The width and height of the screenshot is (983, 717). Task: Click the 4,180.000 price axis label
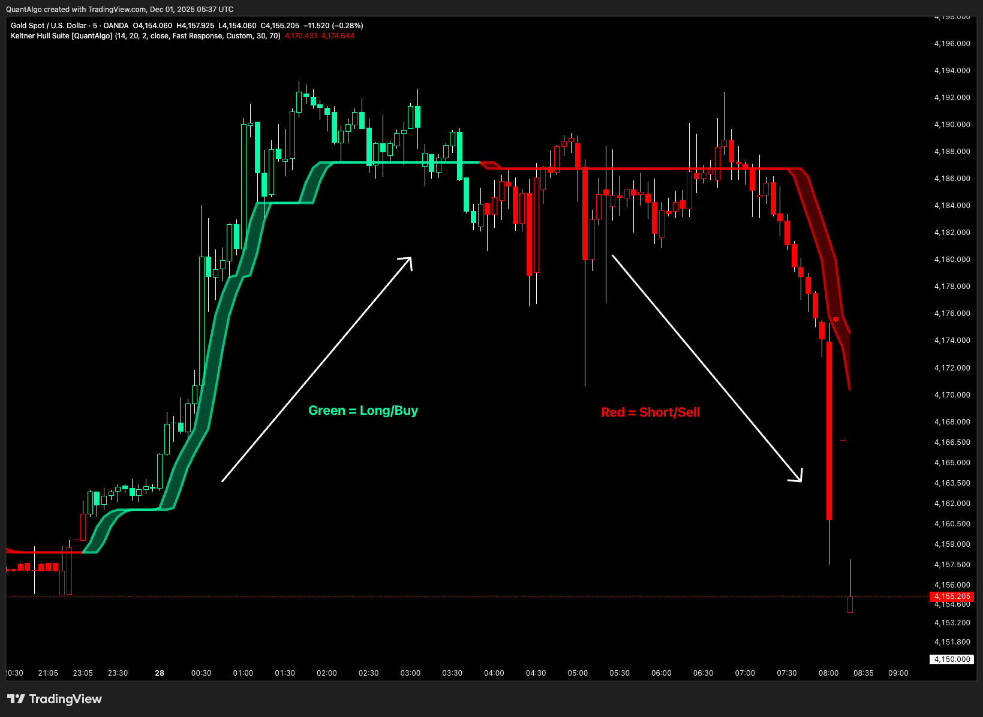coord(952,260)
